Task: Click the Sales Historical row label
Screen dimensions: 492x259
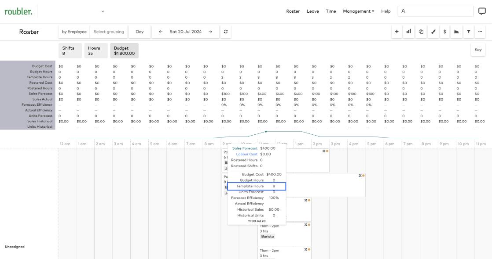Action: (40, 121)
